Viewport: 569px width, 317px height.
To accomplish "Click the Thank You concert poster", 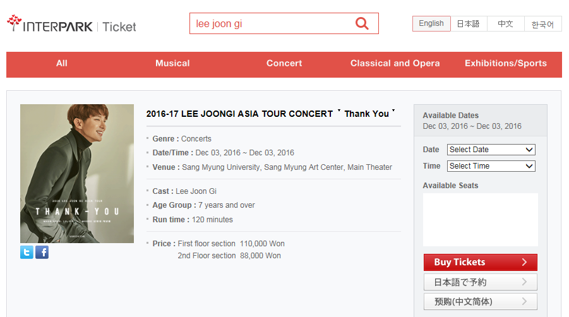I will pos(77,174).
